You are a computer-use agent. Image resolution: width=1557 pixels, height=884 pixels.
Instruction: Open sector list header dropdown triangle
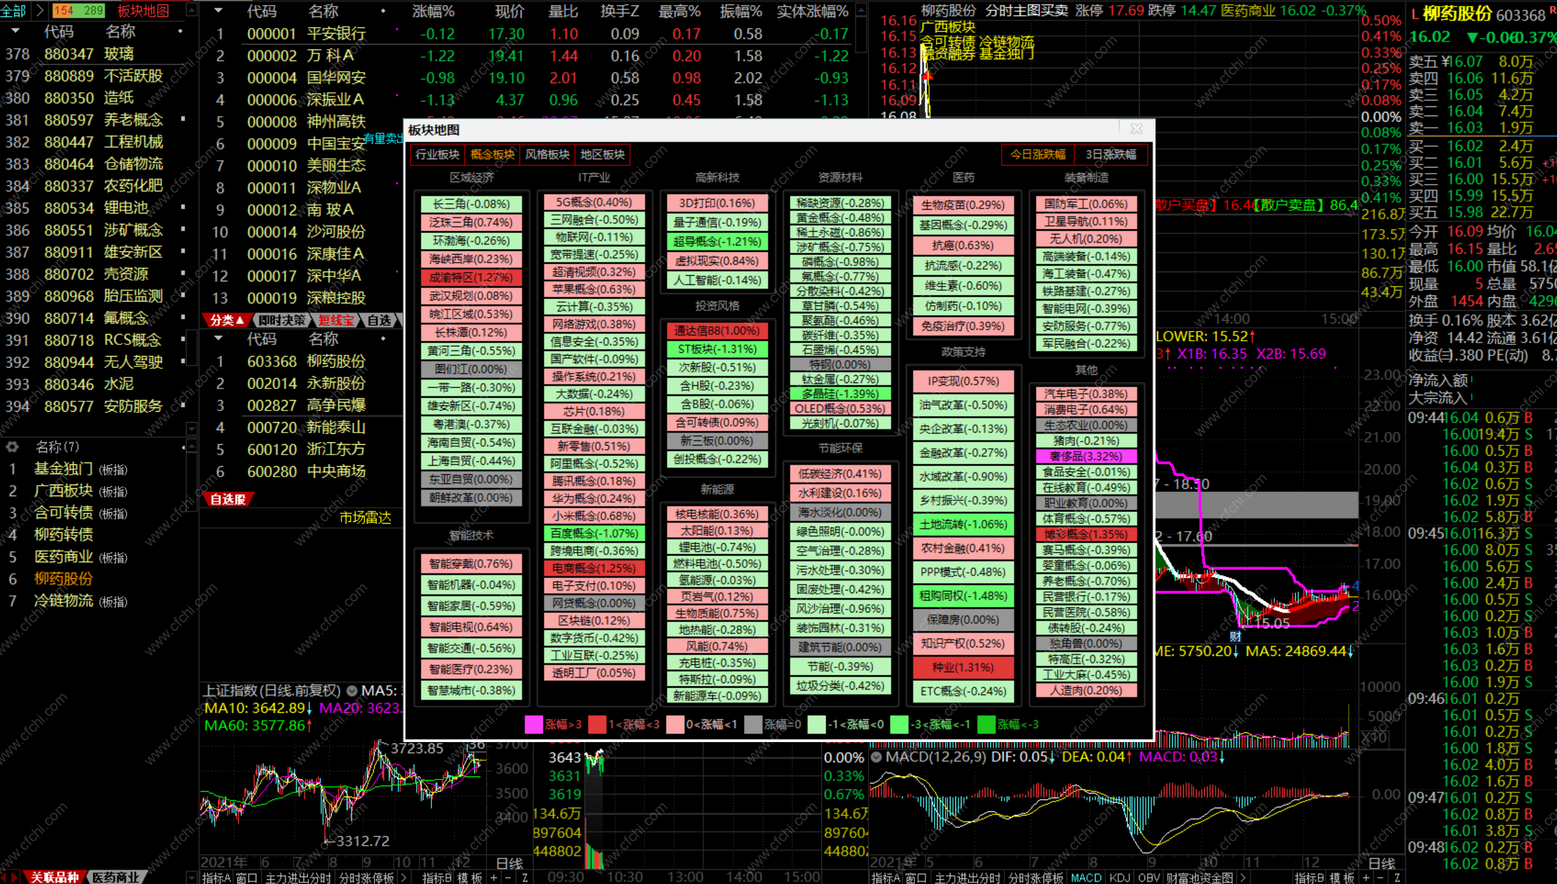[15, 31]
